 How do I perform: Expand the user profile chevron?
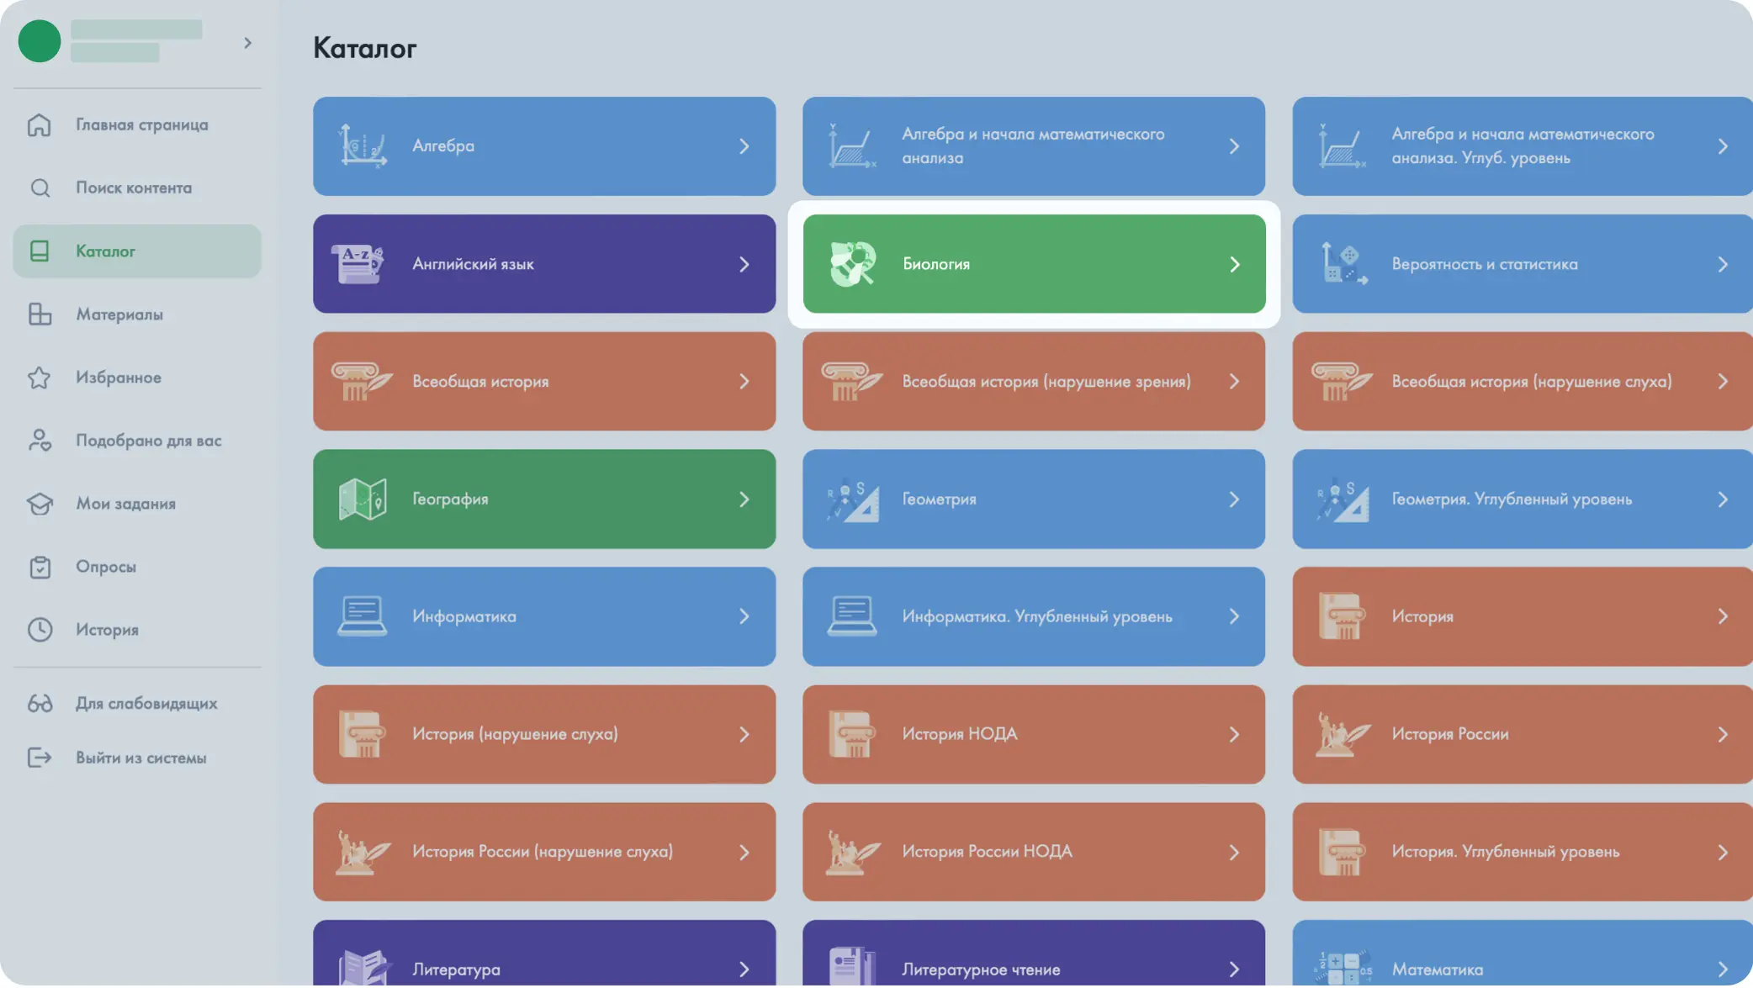(247, 43)
